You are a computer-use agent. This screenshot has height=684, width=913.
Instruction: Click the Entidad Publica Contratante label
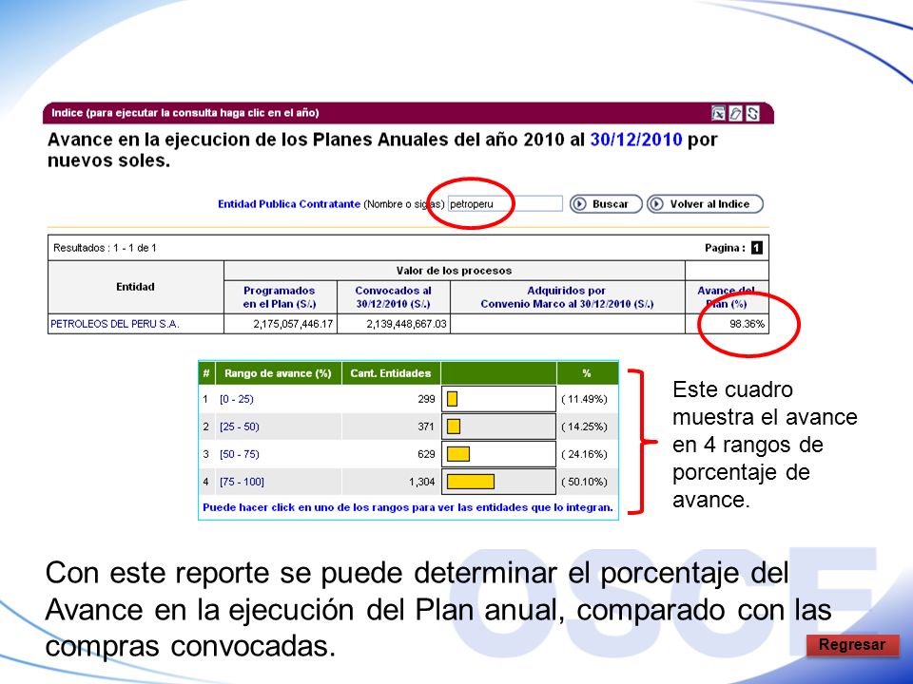pyautogui.click(x=289, y=204)
